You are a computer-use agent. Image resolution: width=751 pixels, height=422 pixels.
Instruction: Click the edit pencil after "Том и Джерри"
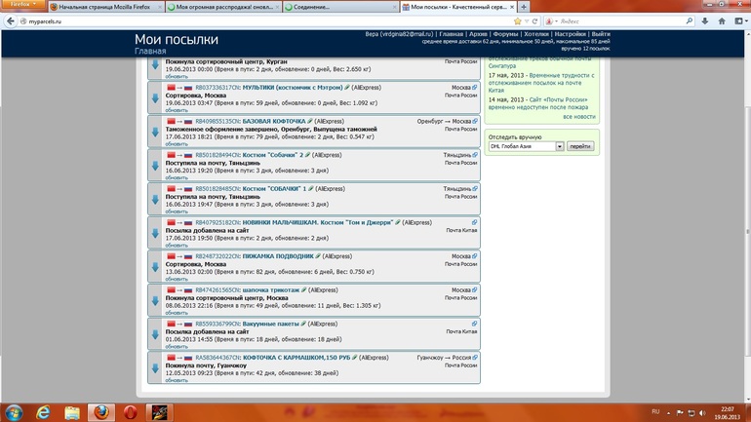pos(398,222)
